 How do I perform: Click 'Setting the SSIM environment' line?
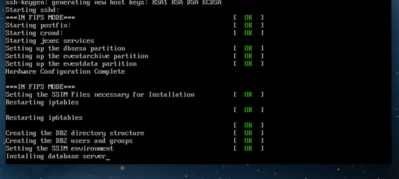coord(59,148)
